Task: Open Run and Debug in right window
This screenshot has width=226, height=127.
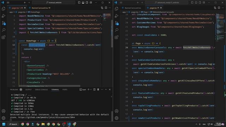Action: click(117, 16)
